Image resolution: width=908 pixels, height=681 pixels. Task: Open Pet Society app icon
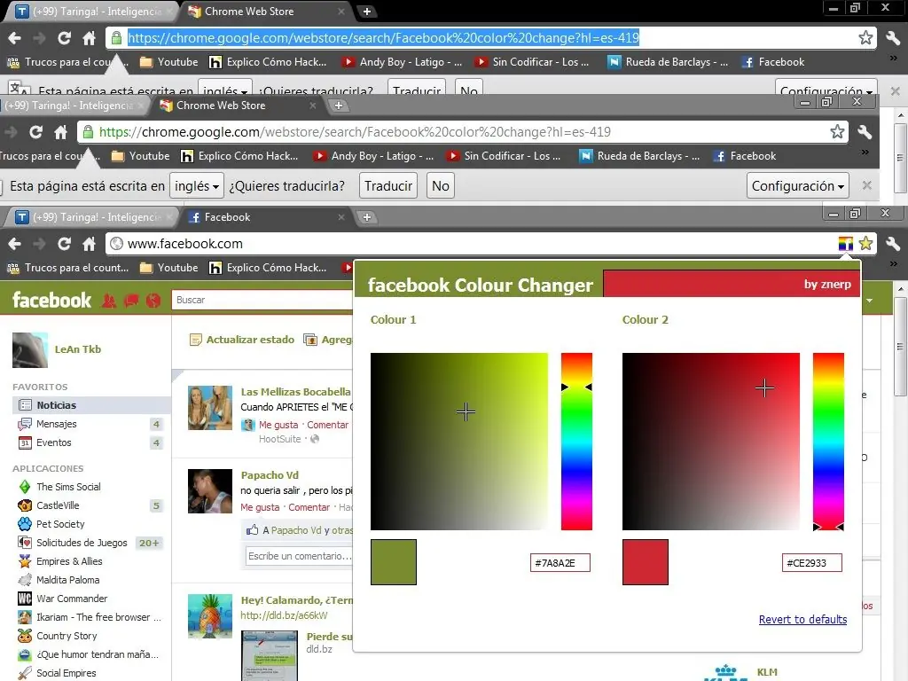coord(24,524)
